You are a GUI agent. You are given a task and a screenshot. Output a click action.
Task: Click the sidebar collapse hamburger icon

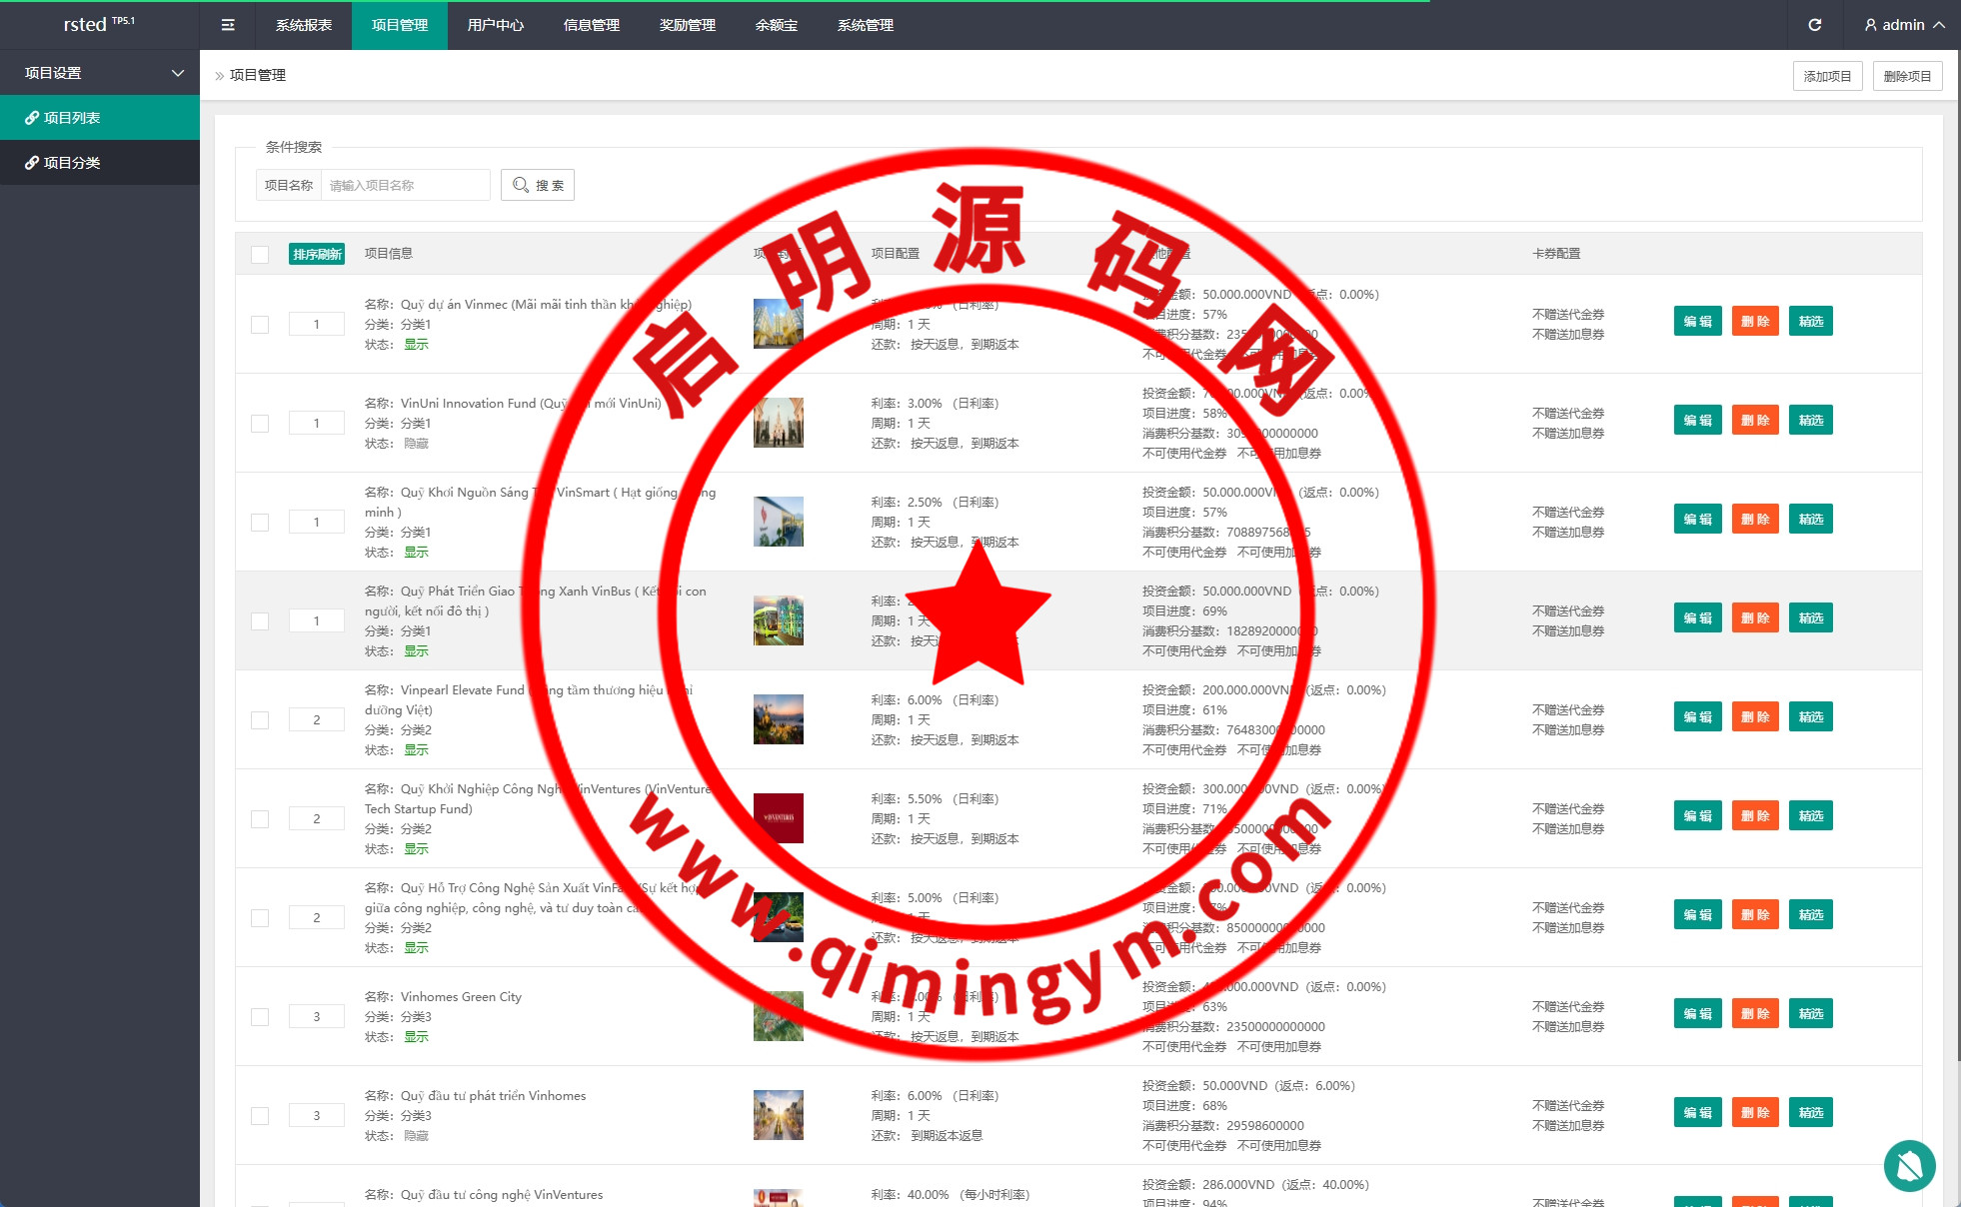228,25
